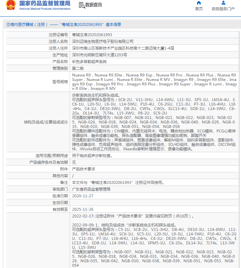
Task: Click 诊断系统由主机和探头组成 first line
Action: point(97,95)
